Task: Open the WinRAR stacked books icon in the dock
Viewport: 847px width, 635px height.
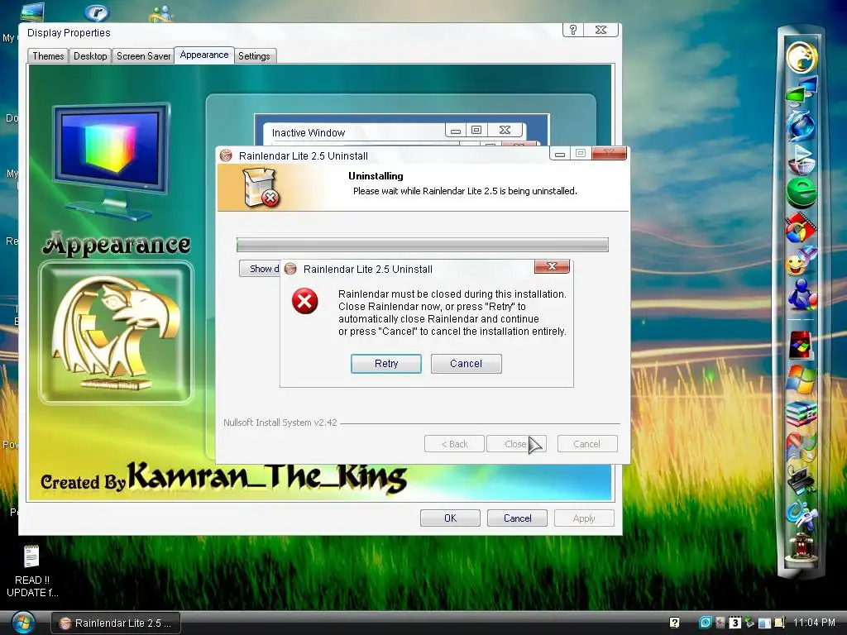Action: point(801,413)
